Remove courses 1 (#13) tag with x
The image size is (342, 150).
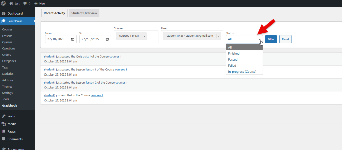[144, 36]
